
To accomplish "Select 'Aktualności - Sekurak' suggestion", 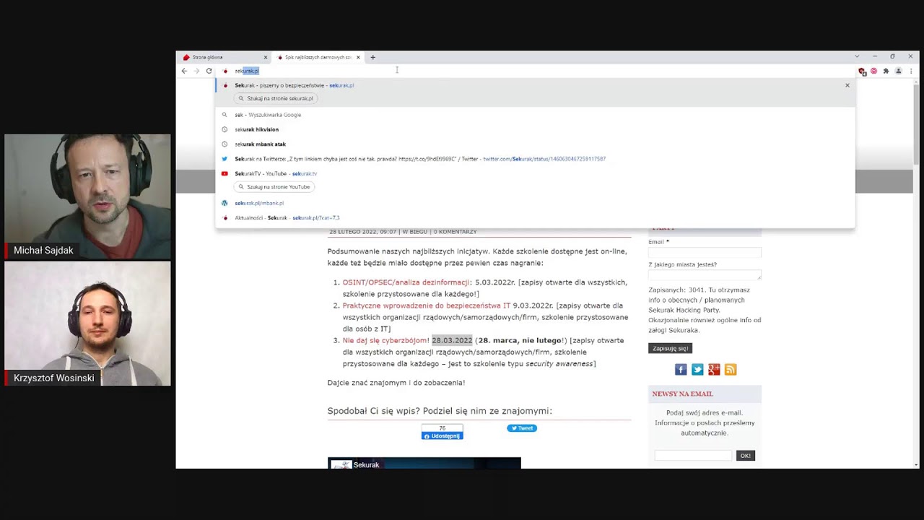I will pyautogui.click(x=535, y=217).
